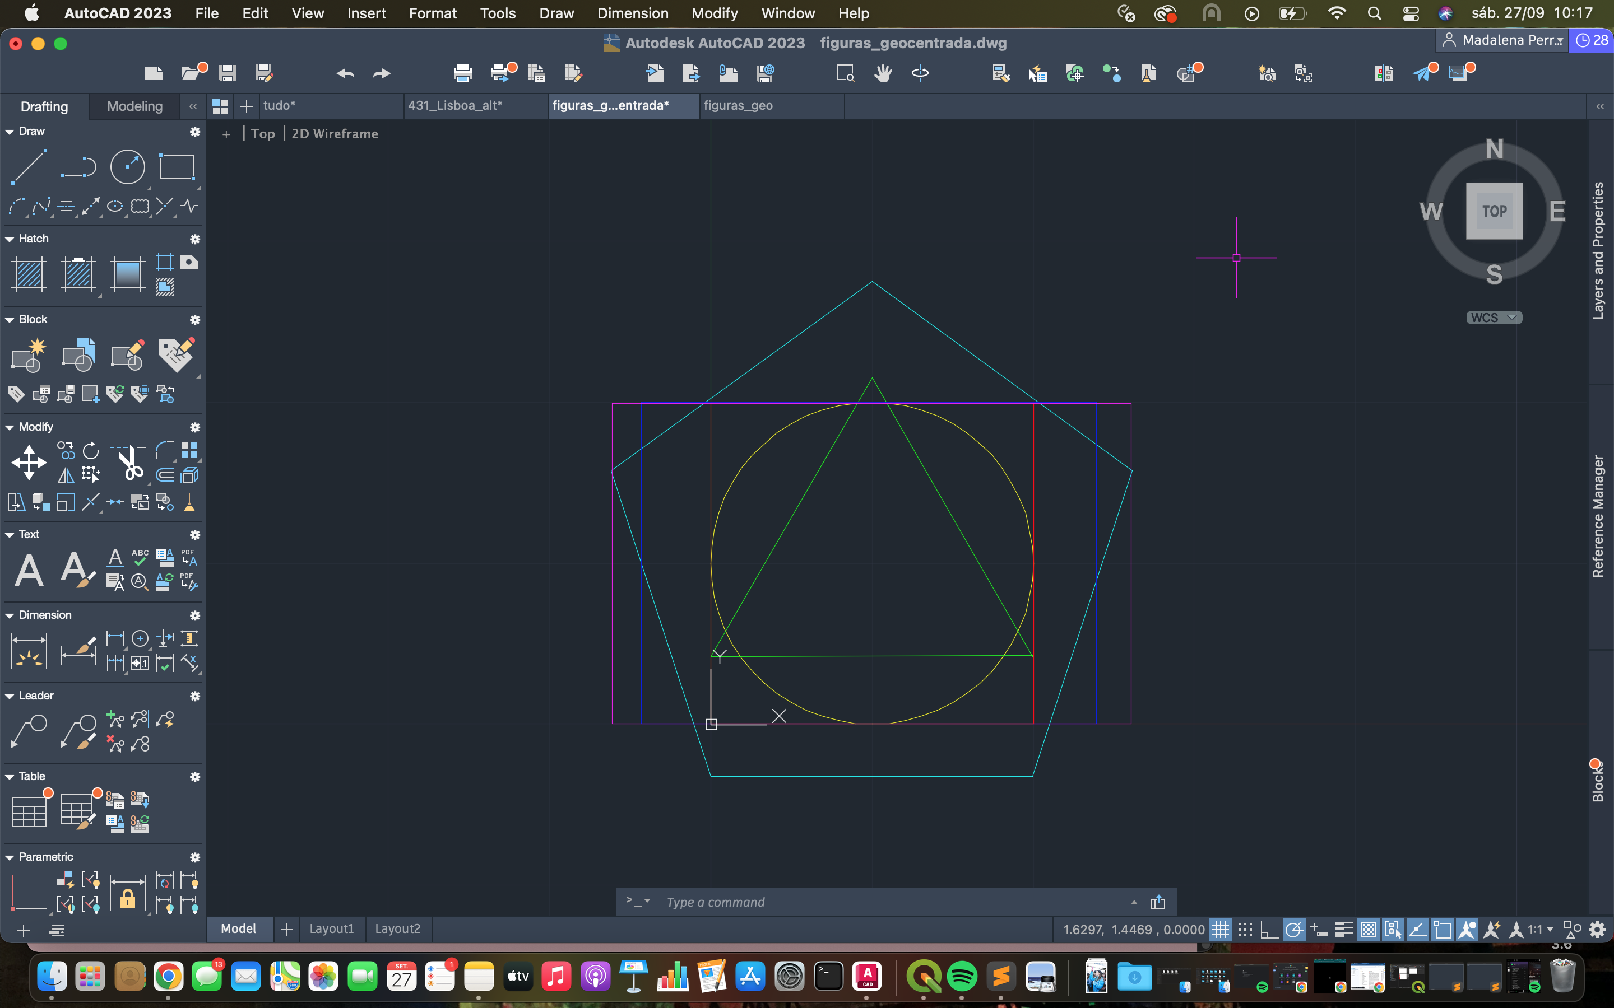The height and width of the screenshot is (1008, 1614).
Task: Toggle ortho mode in status bar
Action: click(x=1269, y=930)
